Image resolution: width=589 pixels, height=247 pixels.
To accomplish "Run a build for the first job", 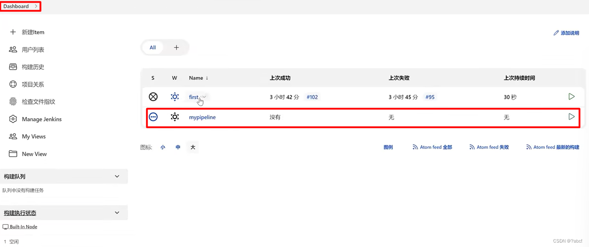I will click(x=571, y=97).
